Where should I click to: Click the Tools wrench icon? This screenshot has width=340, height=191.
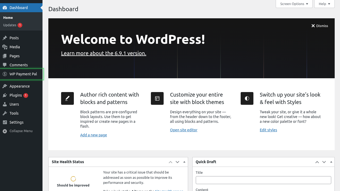click(x=5, y=113)
